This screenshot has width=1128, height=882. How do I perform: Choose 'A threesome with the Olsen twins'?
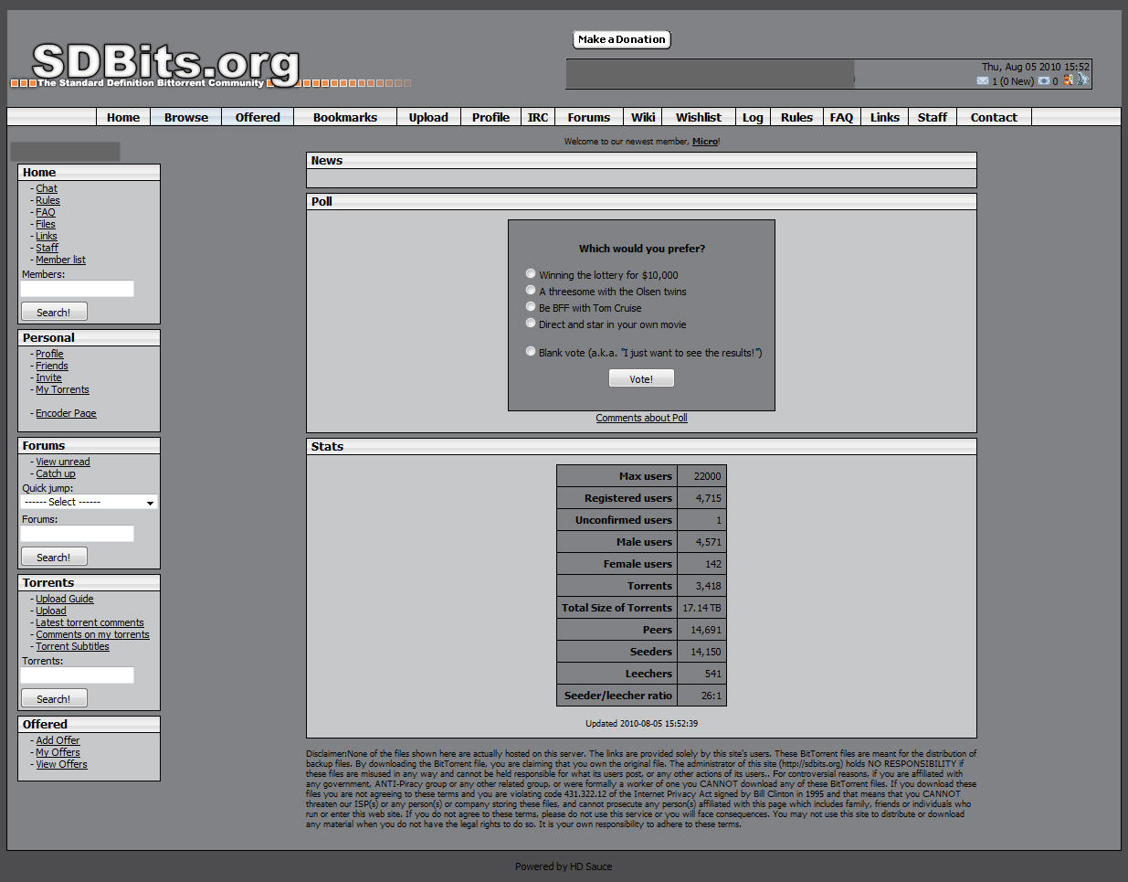click(x=531, y=290)
